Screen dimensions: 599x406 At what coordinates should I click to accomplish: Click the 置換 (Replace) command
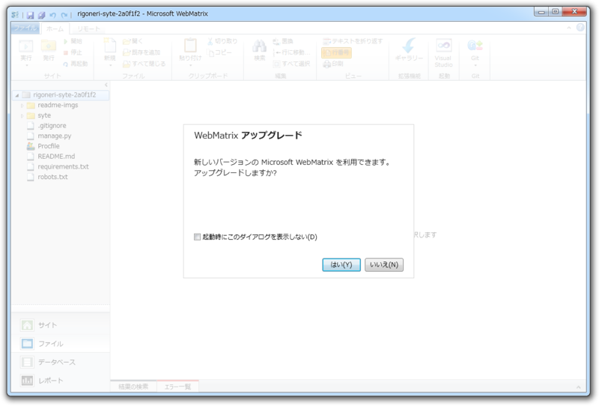(283, 41)
